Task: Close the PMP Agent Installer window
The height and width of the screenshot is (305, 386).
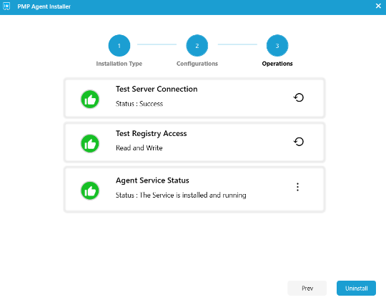Action: pos(378,6)
